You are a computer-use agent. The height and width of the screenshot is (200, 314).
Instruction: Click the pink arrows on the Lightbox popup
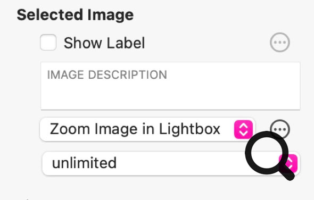(x=244, y=129)
